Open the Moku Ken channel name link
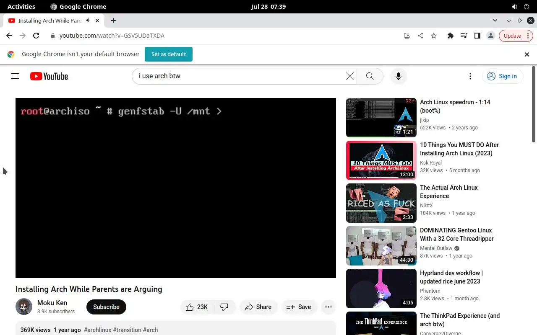Screen dimensions: 537x335 click(52, 303)
